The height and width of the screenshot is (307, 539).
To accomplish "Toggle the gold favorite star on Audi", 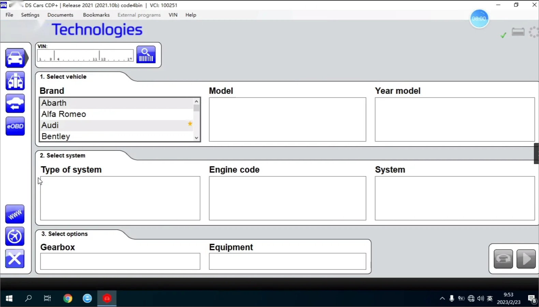I will (x=190, y=124).
